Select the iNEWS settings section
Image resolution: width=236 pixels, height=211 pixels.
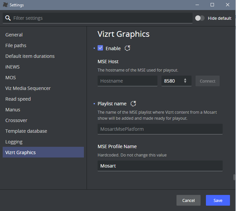[43, 67]
